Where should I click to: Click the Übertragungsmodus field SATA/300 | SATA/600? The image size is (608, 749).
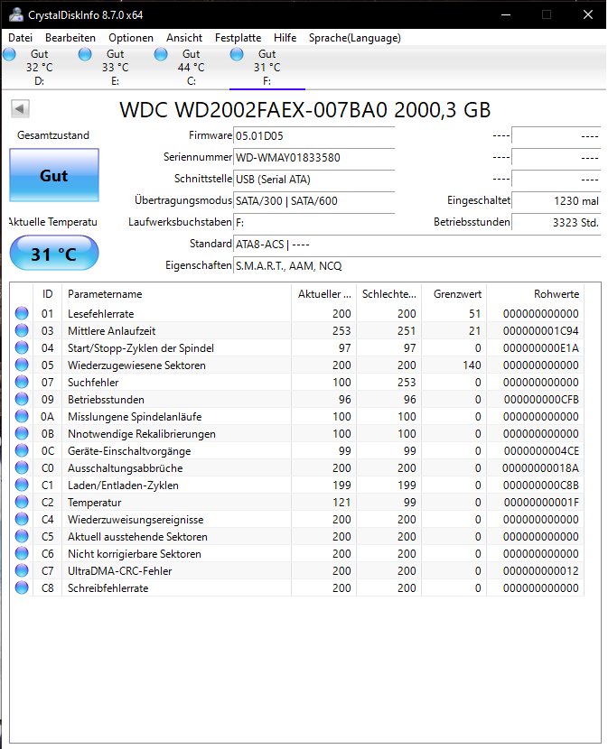click(313, 201)
